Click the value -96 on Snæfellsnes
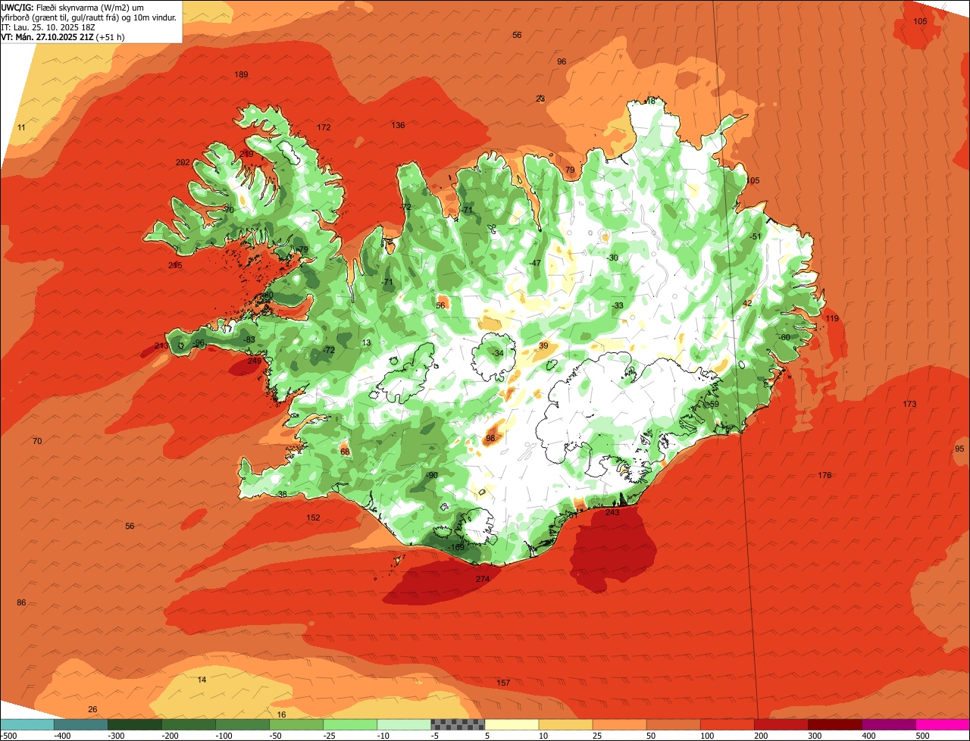The height and width of the screenshot is (741, 970). point(199,343)
